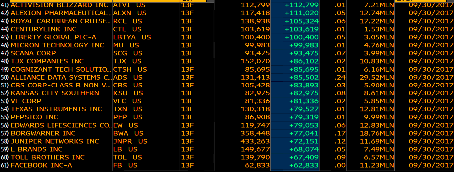Select position amount 149,677

click(x=256, y=149)
